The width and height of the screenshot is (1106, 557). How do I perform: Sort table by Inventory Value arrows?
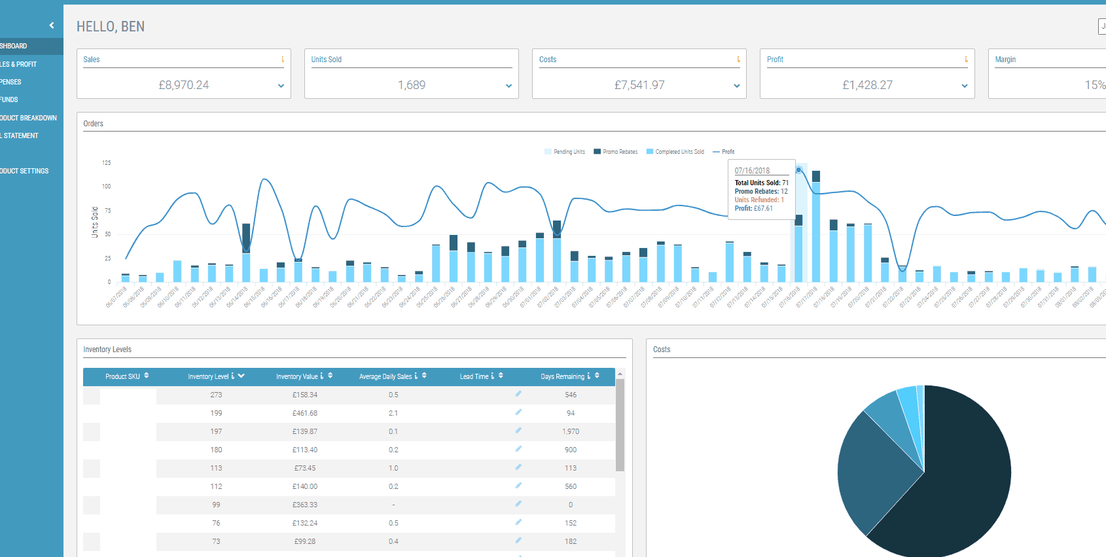coord(330,376)
